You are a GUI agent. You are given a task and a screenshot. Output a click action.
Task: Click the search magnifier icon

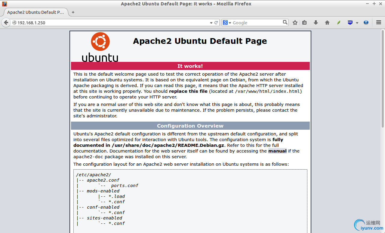click(x=285, y=22)
